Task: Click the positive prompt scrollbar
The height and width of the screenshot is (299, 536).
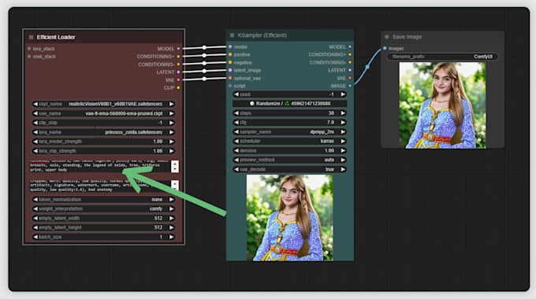Action: click(x=175, y=166)
